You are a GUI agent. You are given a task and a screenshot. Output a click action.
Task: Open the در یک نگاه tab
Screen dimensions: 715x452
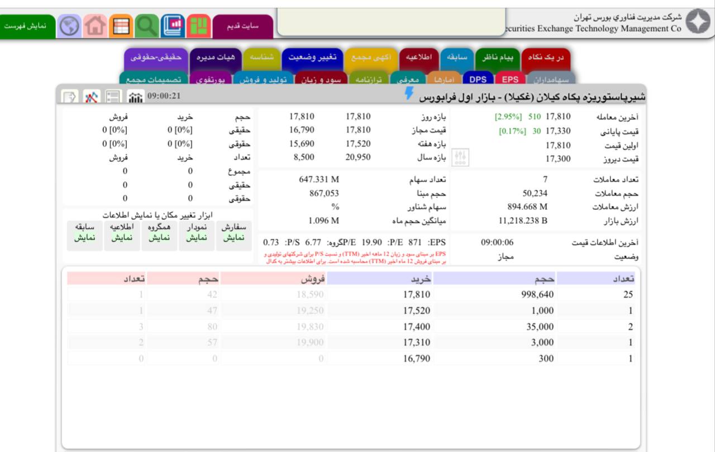pyautogui.click(x=546, y=58)
